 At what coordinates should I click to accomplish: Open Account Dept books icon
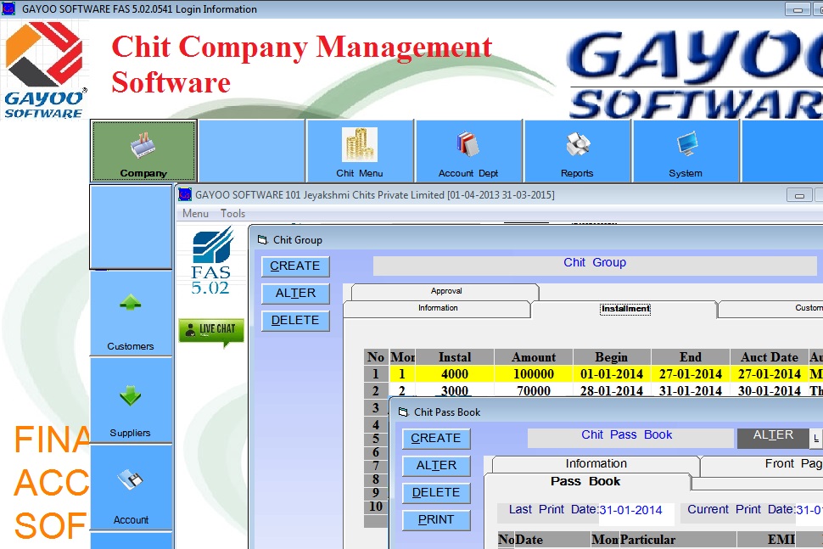click(467, 144)
